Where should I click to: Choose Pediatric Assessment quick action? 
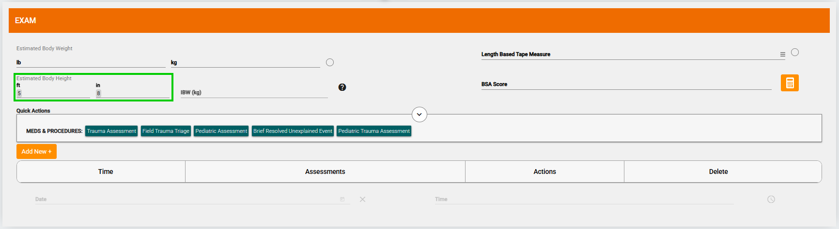(221, 131)
